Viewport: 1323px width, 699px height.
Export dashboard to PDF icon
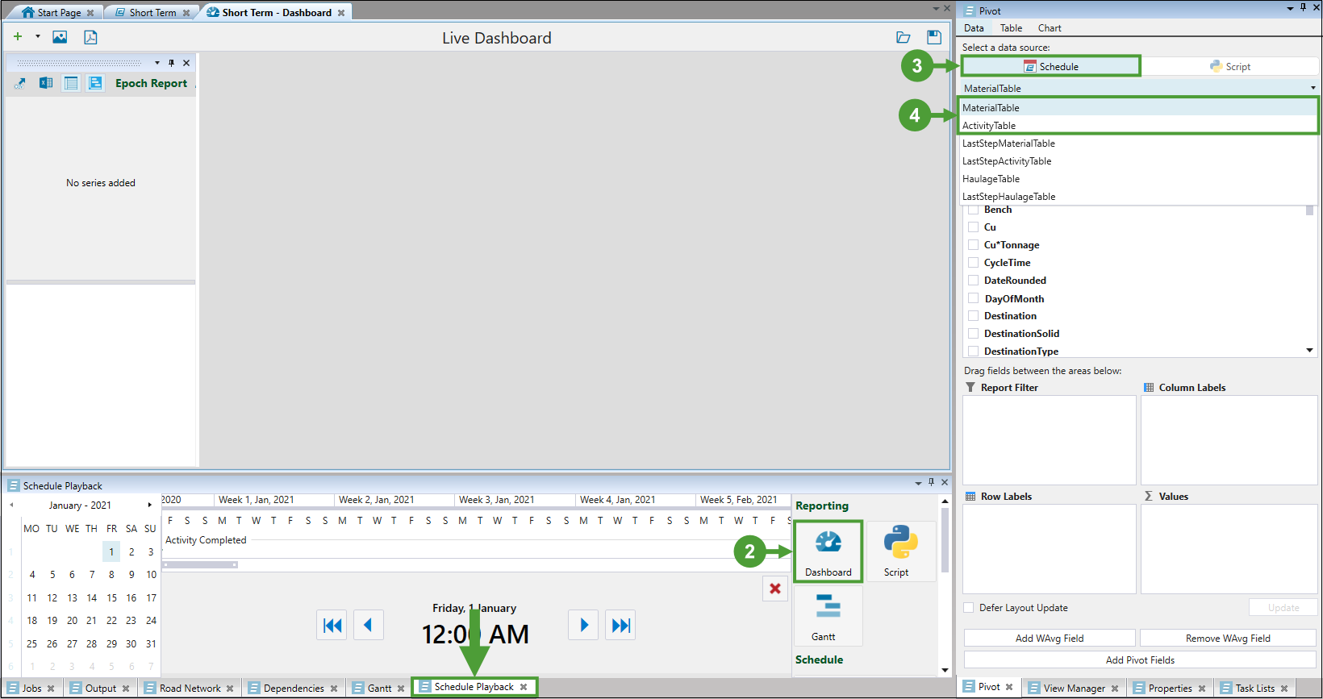[x=90, y=37]
